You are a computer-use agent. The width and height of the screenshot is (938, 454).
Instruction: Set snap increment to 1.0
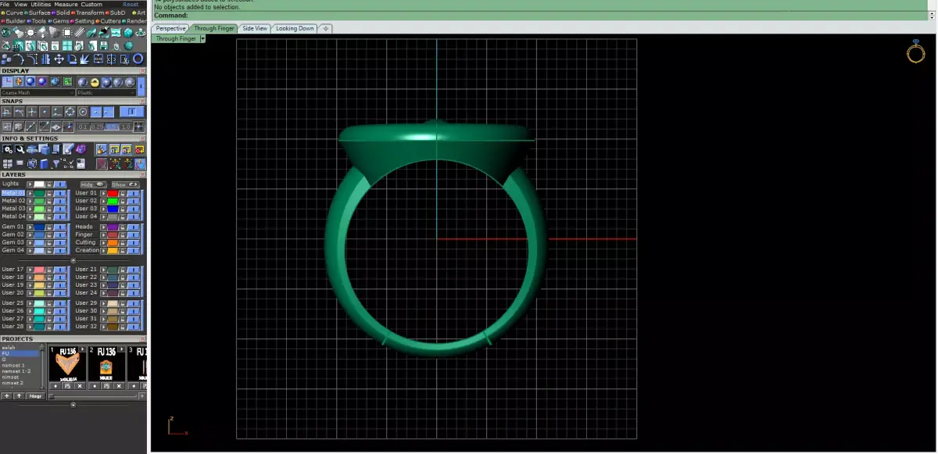coord(126,127)
